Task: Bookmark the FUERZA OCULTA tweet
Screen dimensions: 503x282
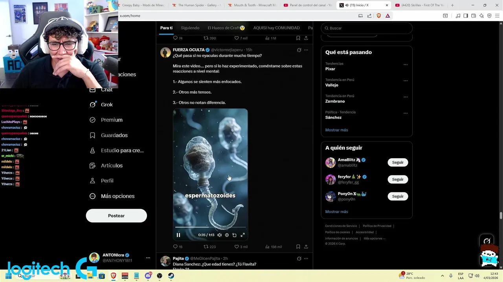Action: click(298, 247)
